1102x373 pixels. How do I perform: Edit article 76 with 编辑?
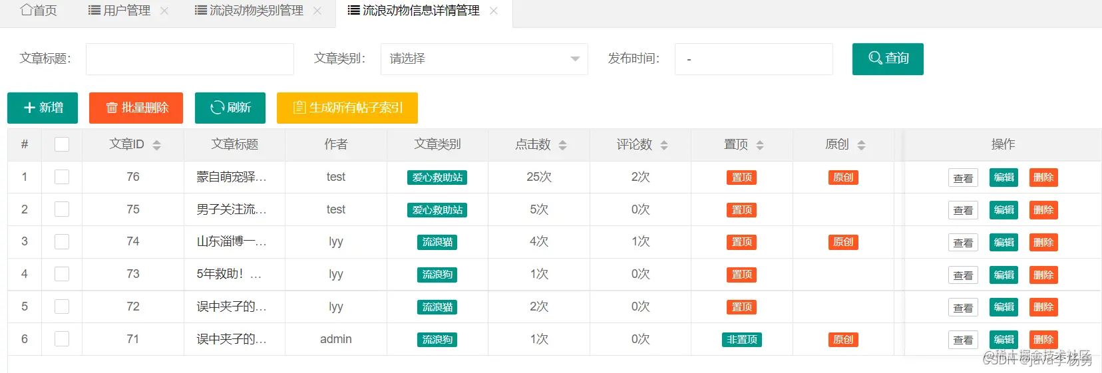1004,178
